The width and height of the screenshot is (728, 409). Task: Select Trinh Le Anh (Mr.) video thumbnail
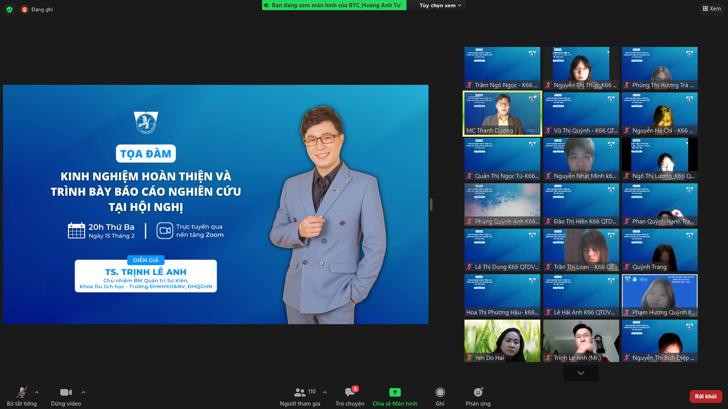581,341
